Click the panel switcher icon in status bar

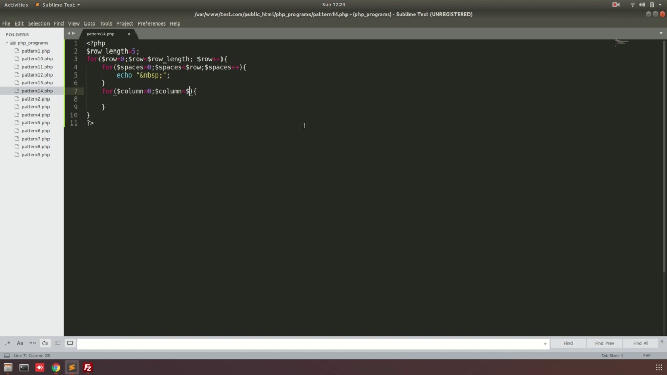tap(7, 356)
